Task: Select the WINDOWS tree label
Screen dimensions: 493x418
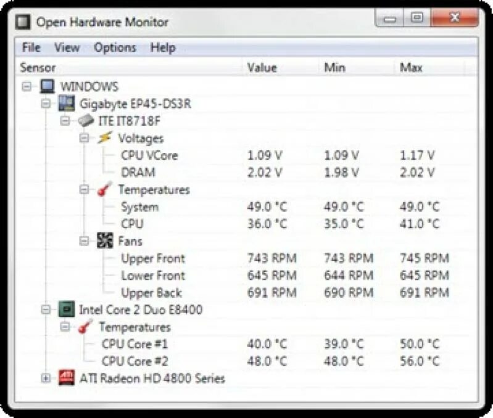Action: [89, 87]
